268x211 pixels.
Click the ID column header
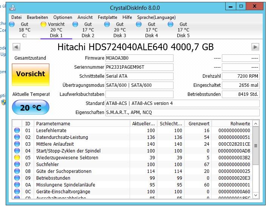[x=28, y=123]
